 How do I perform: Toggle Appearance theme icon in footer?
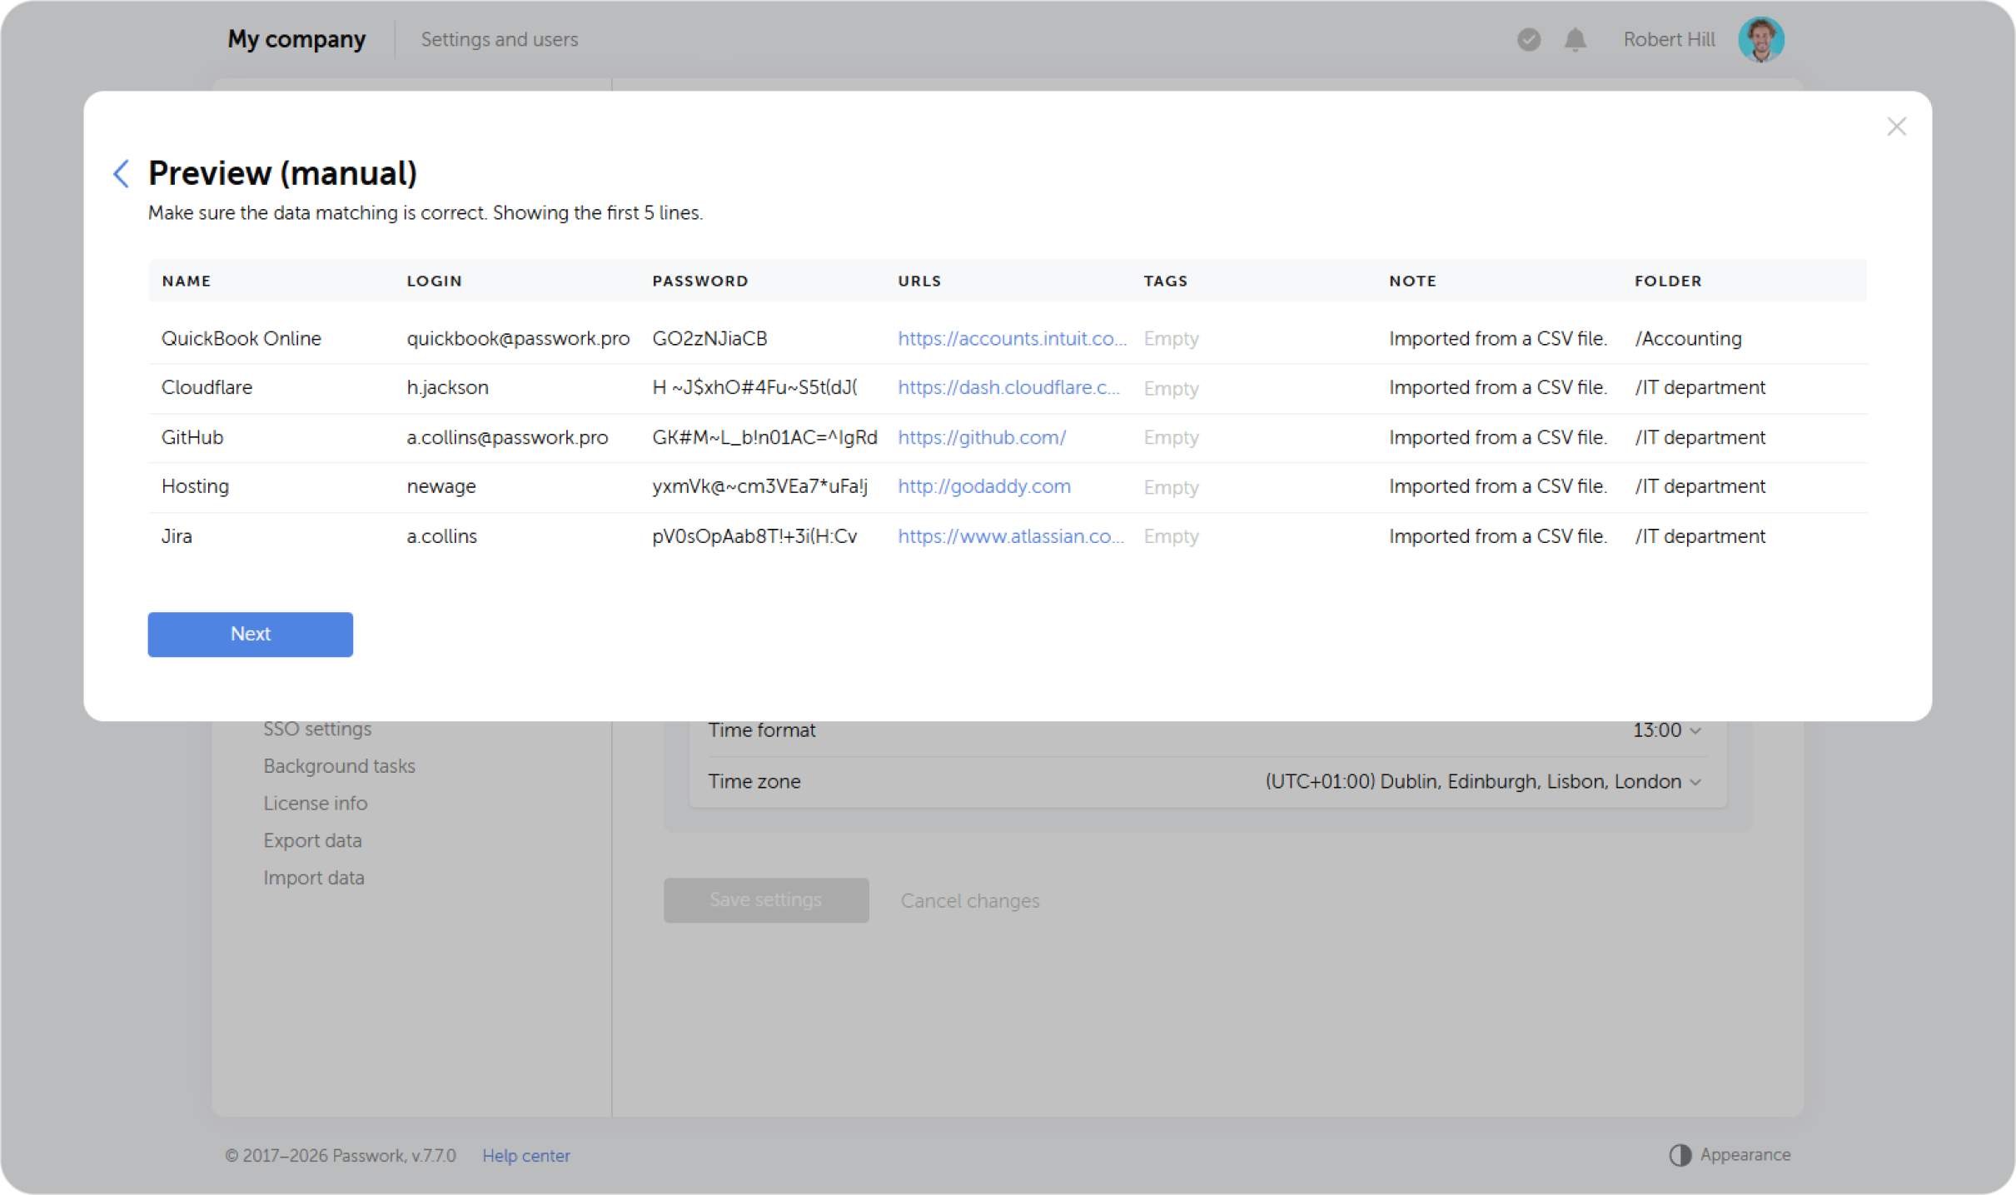[x=1680, y=1154]
